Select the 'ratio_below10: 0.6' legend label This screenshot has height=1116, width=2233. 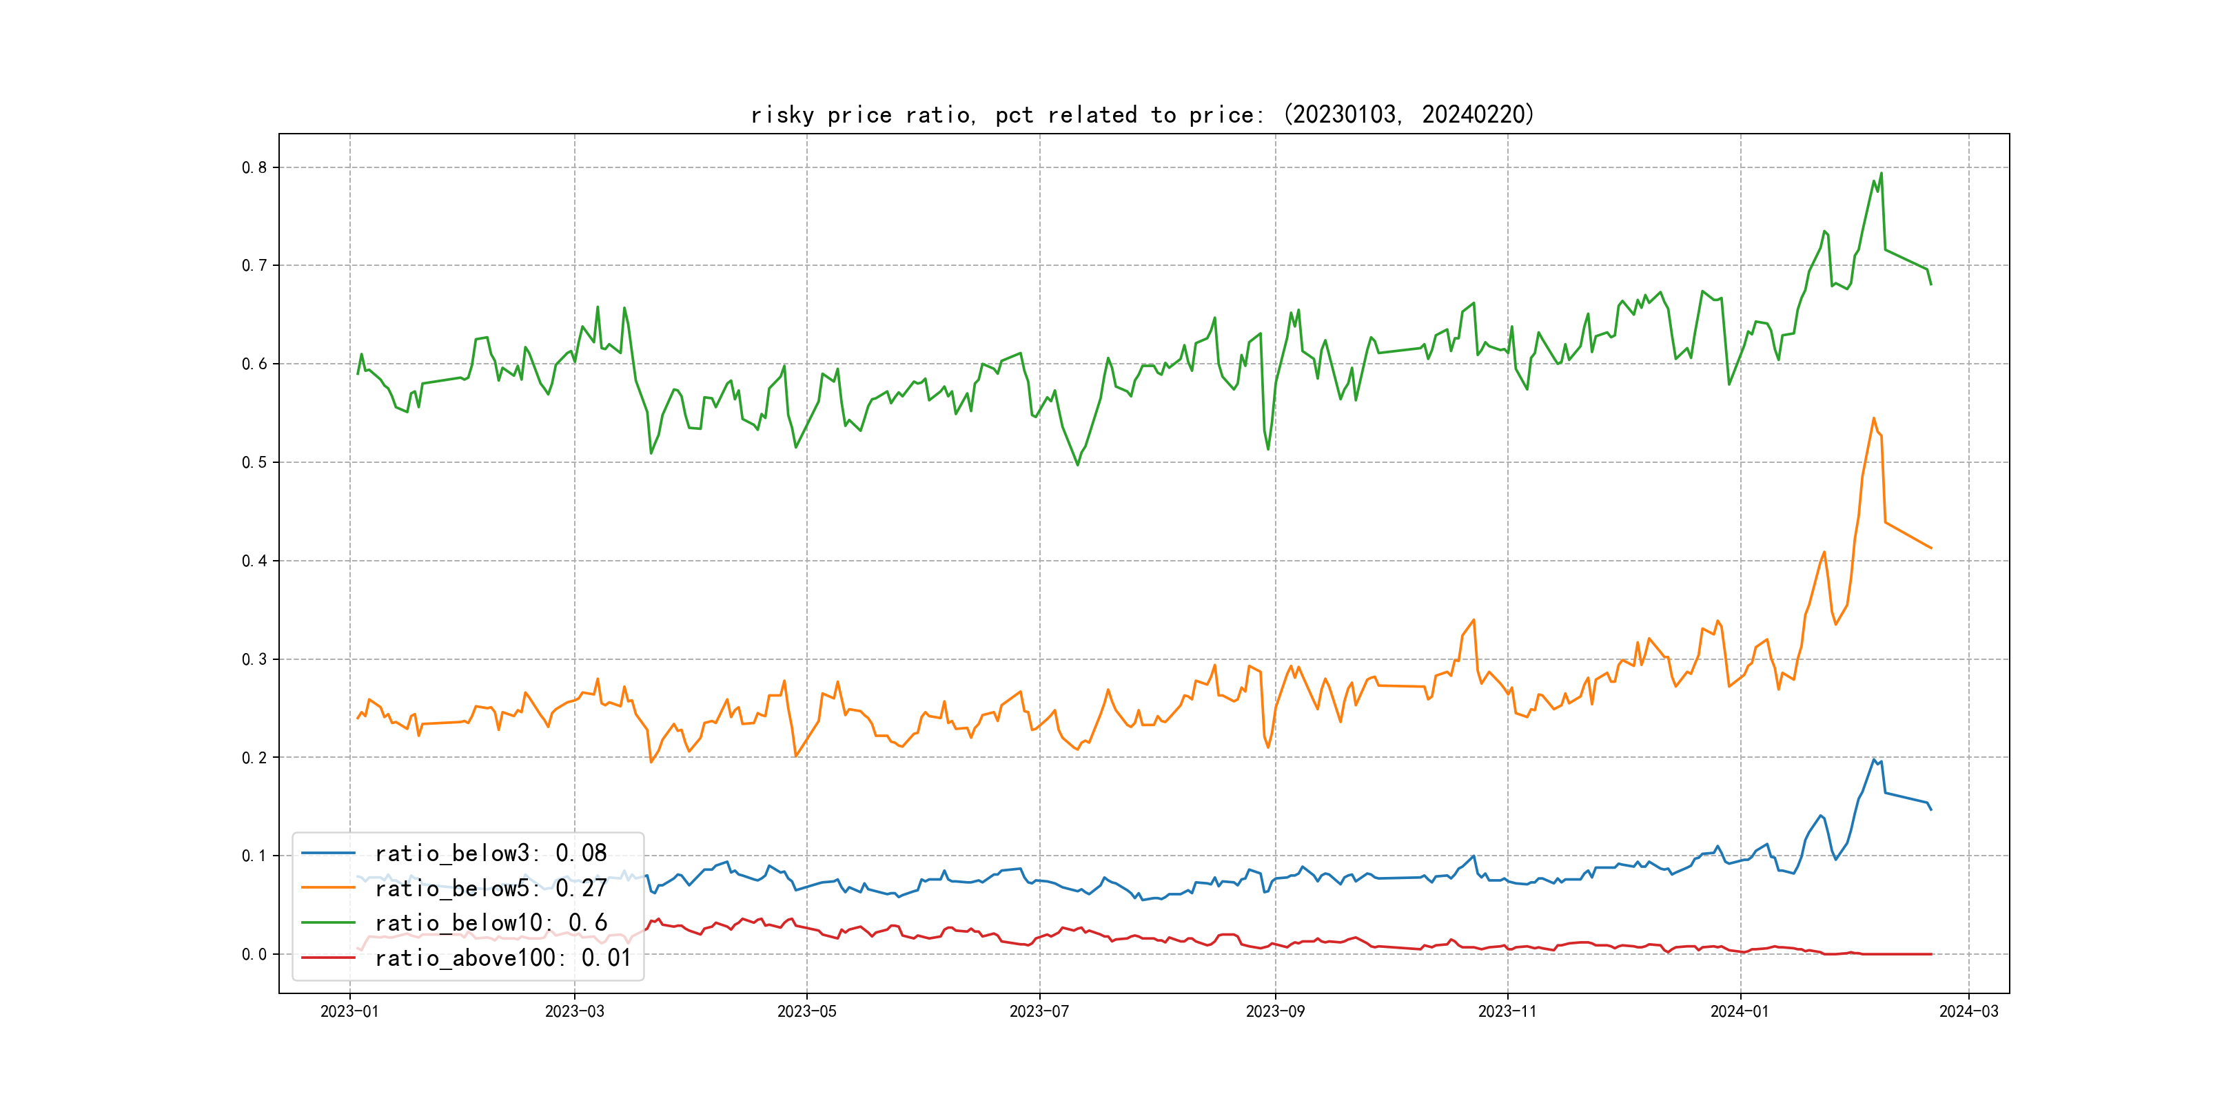(x=491, y=923)
